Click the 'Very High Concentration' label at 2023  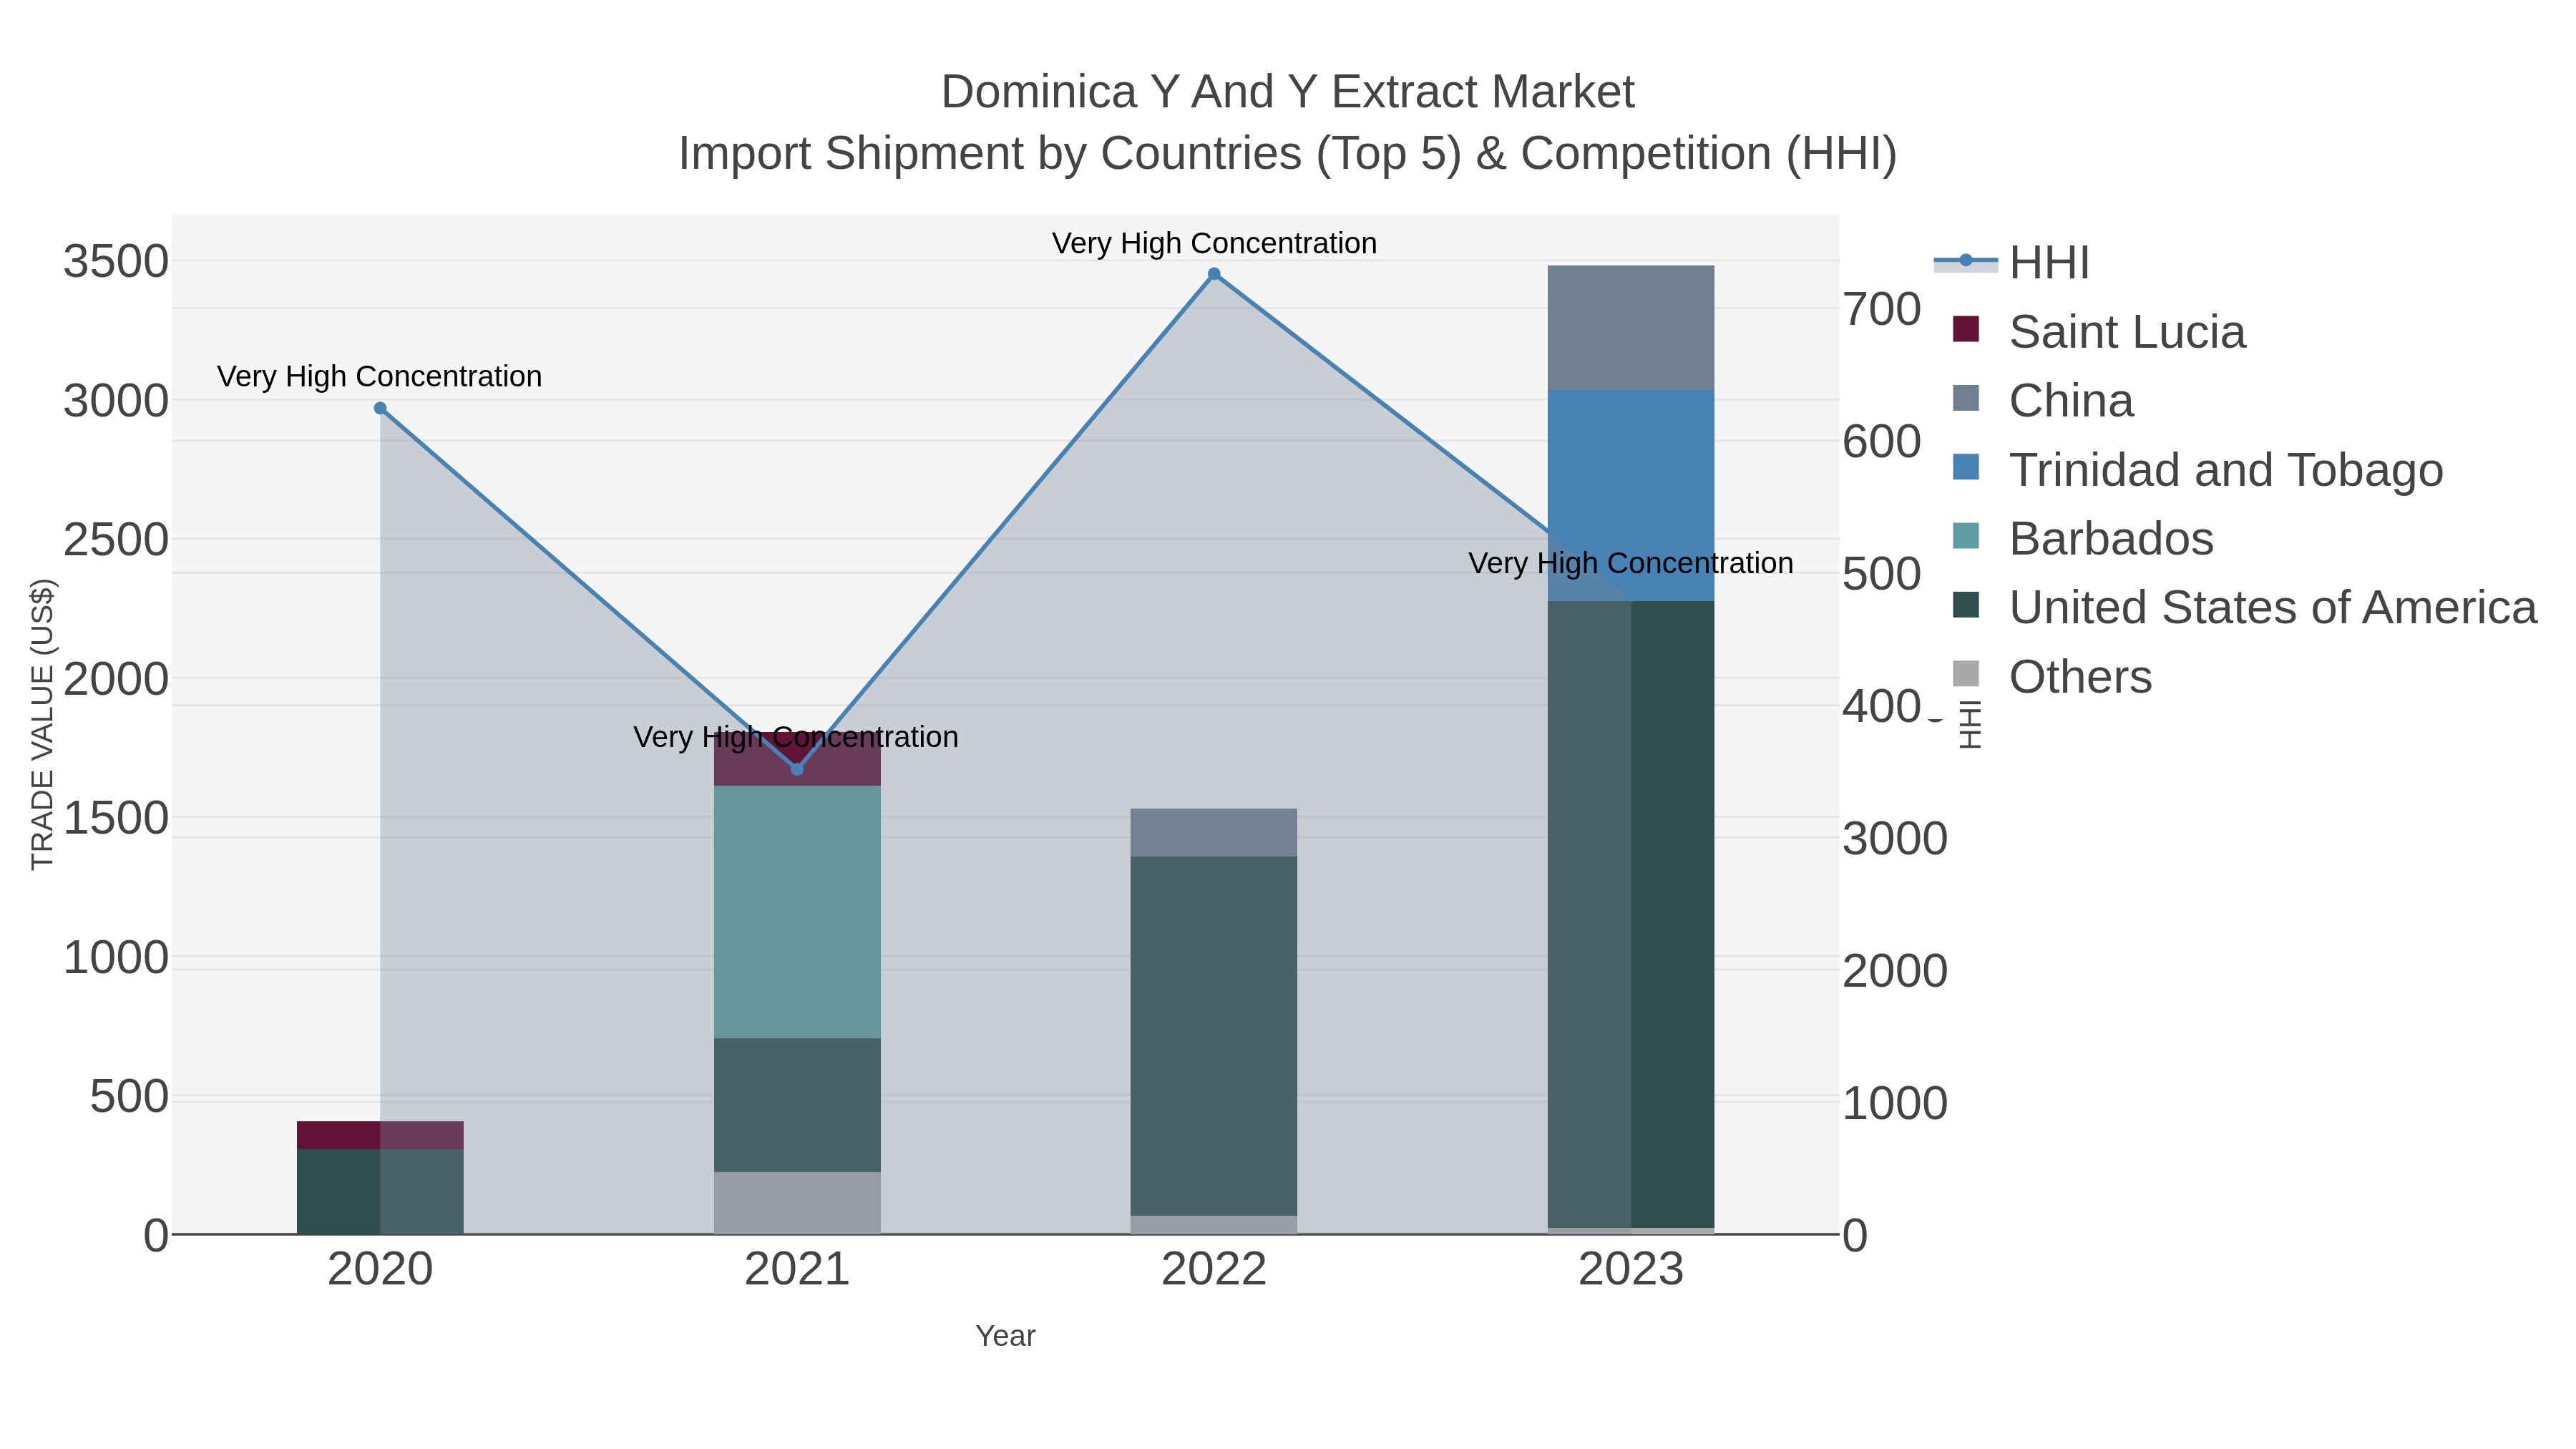coord(1631,563)
